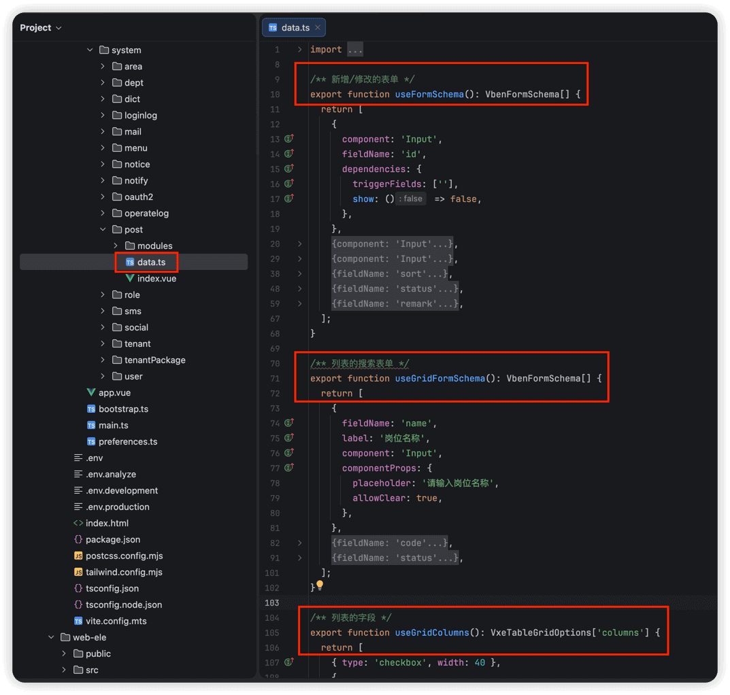Viewport: 730px width, 695px height.
Task: Expand the folded 'remark' field block on line 59
Action: (300, 303)
